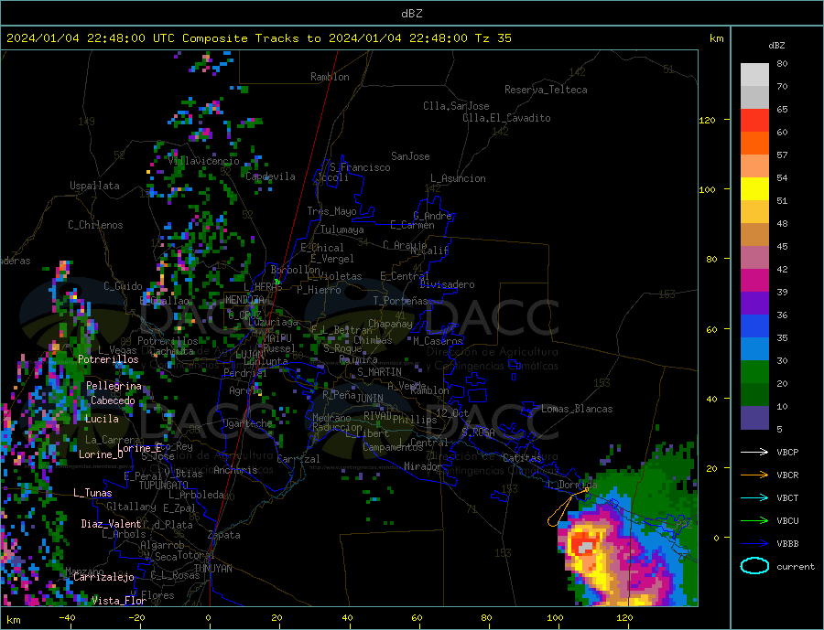Click the 'Pellegrina' place label
This screenshot has width=824, height=630.
(114, 386)
